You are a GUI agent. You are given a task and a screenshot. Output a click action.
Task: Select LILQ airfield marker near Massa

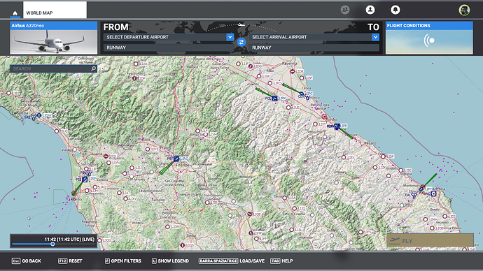pyautogui.click(x=57, y=131)
